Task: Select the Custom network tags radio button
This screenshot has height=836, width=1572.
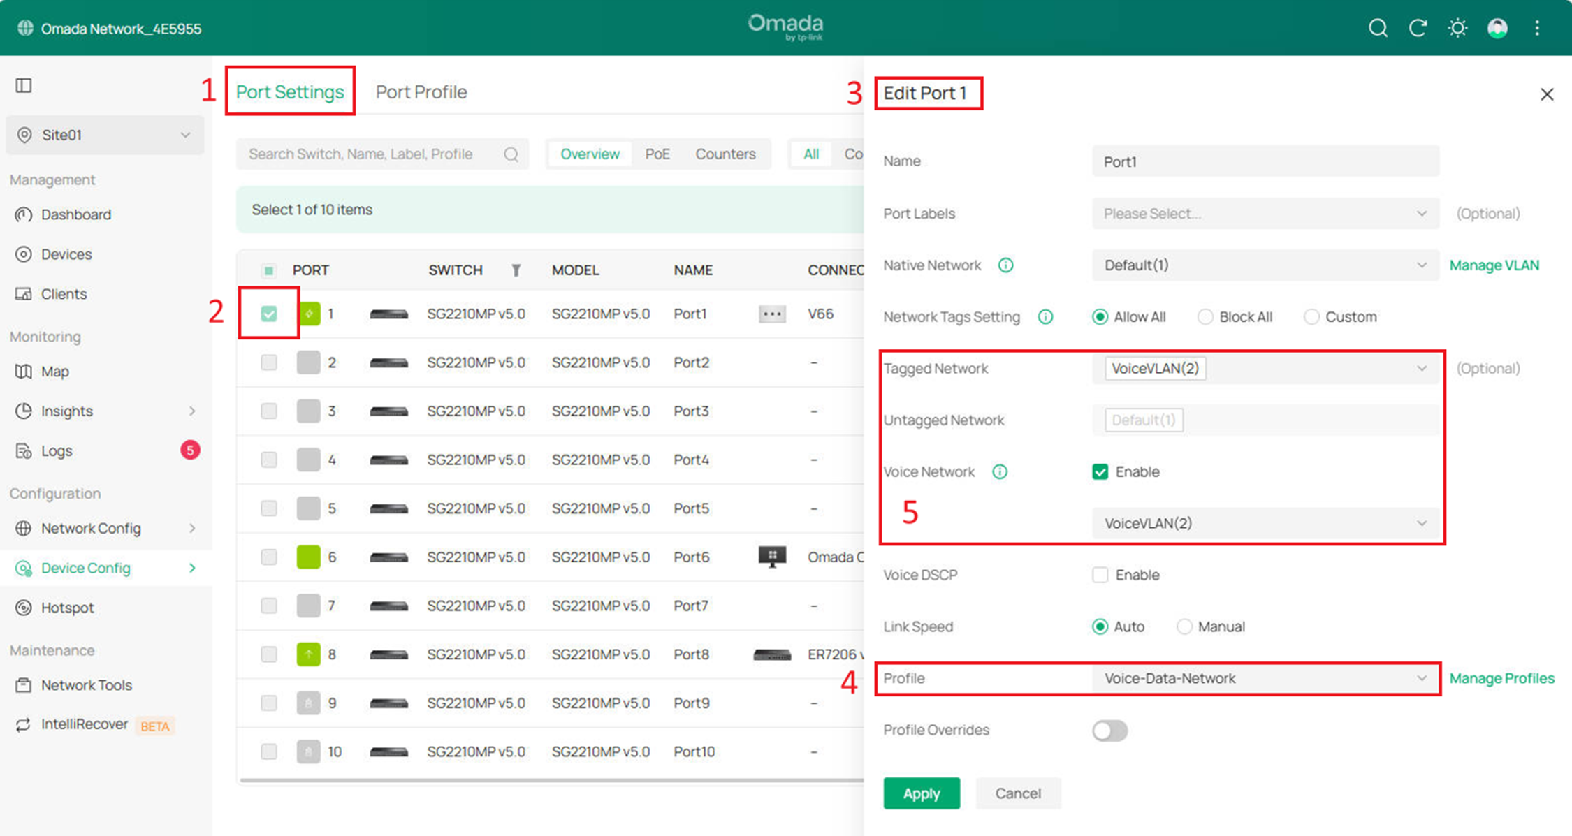Action: tap(1311, 317)
